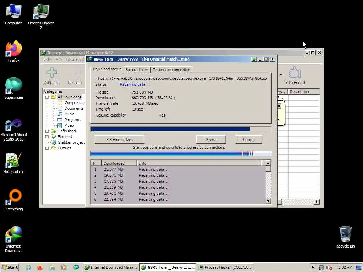
Task: Launch Firefox from the desktop
Action: click(x=13, y=51)
